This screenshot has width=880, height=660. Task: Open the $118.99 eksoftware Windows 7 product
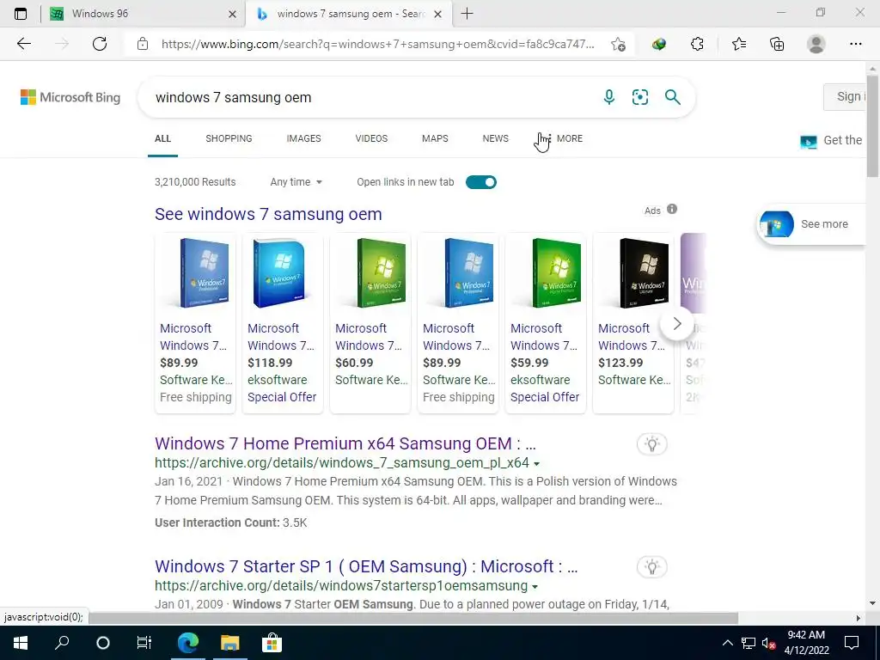click(x=282, y=323)
